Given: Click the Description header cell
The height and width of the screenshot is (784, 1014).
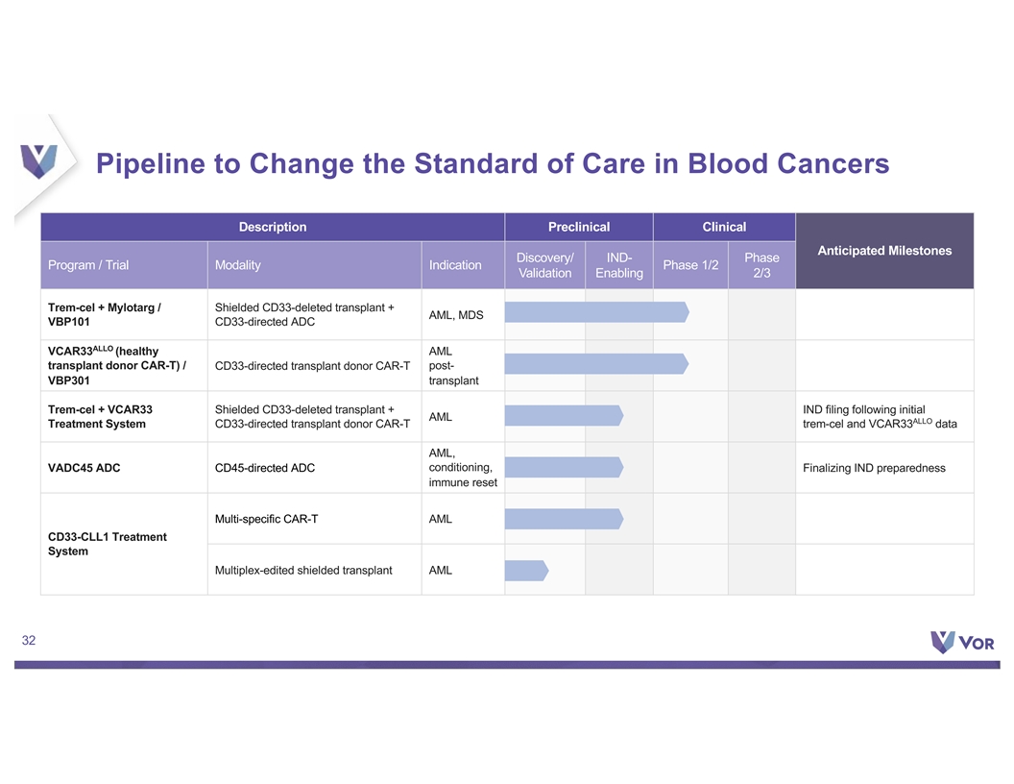Looking at the screenshot, I should pyautogui.click(x=273, y=227).
